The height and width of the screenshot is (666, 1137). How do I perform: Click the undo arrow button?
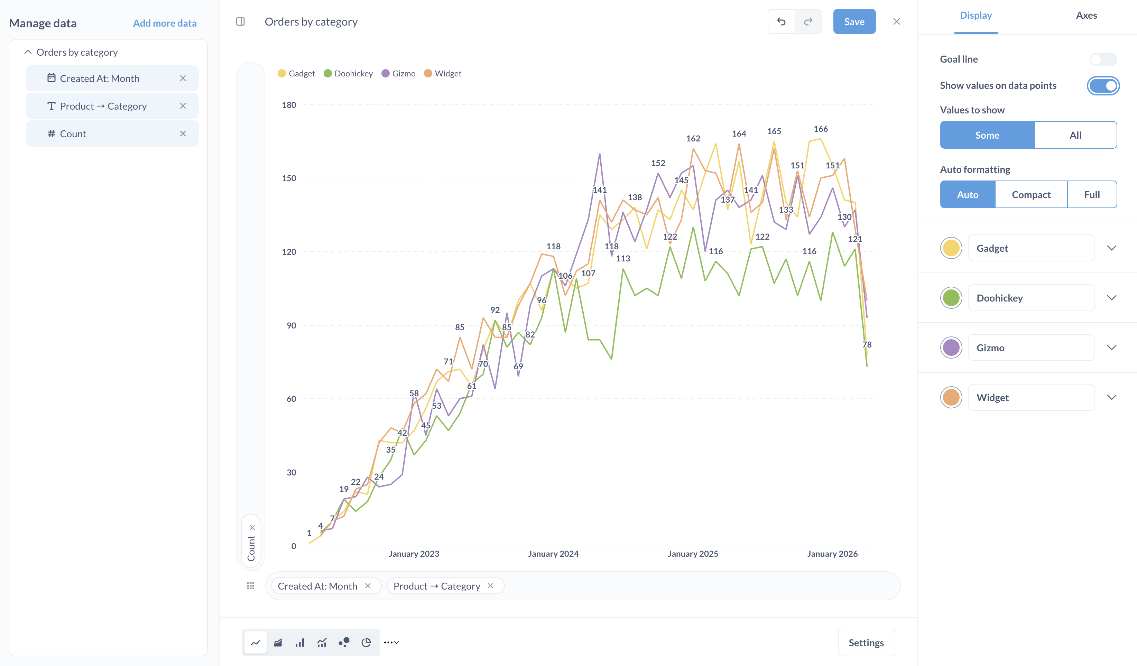pos(782,22)
